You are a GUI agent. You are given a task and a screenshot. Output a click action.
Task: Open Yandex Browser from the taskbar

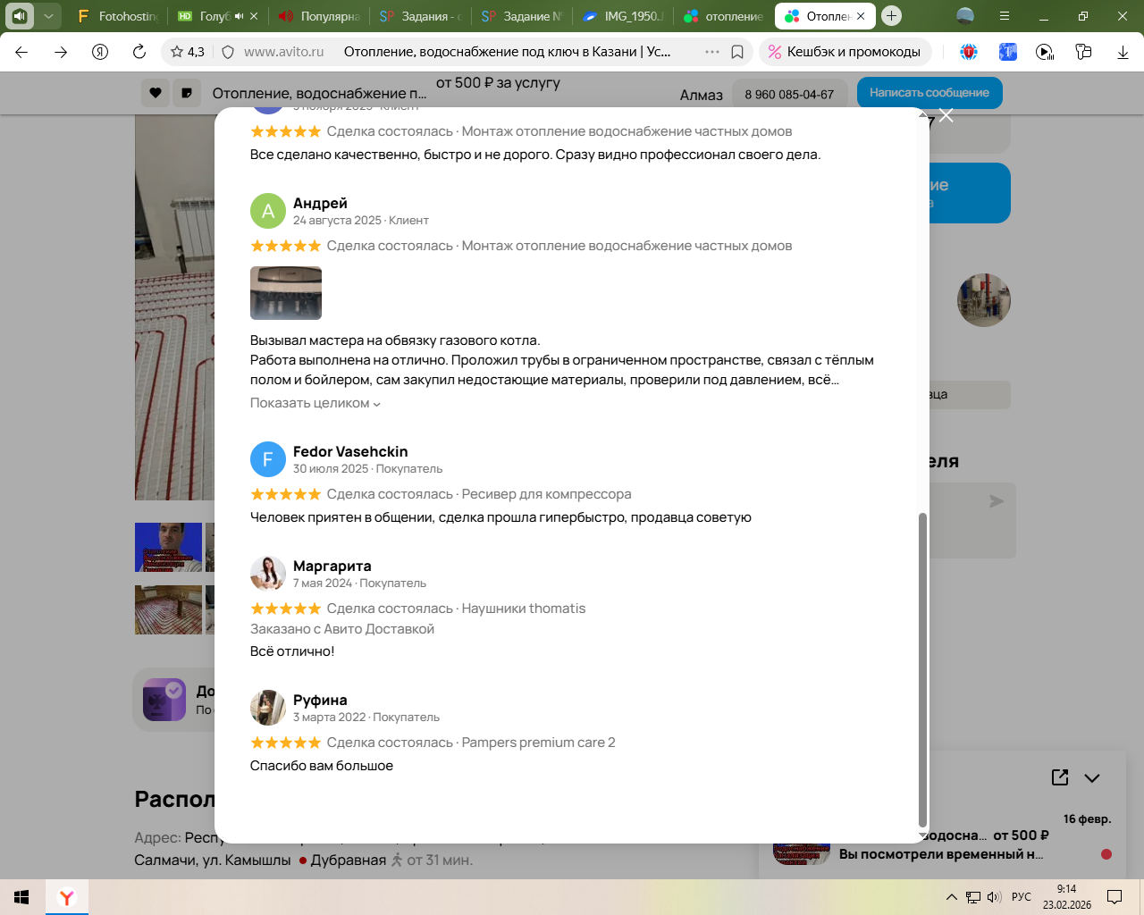67,897
